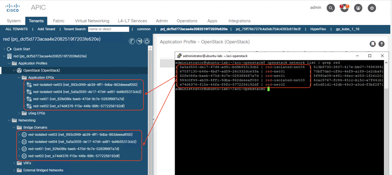The height and width of the screenshot is (175, 392).
Task: Click the terminal command prompt cursor line
Action: [x=268, y=89]
